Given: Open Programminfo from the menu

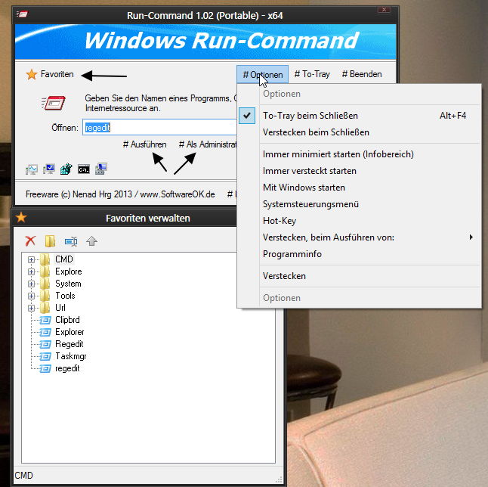Looking at the screenshot, I should [x=359, y=254].
